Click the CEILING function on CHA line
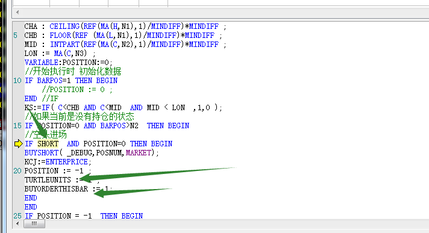Screen dimensions: 429x233 coord(64,26)
